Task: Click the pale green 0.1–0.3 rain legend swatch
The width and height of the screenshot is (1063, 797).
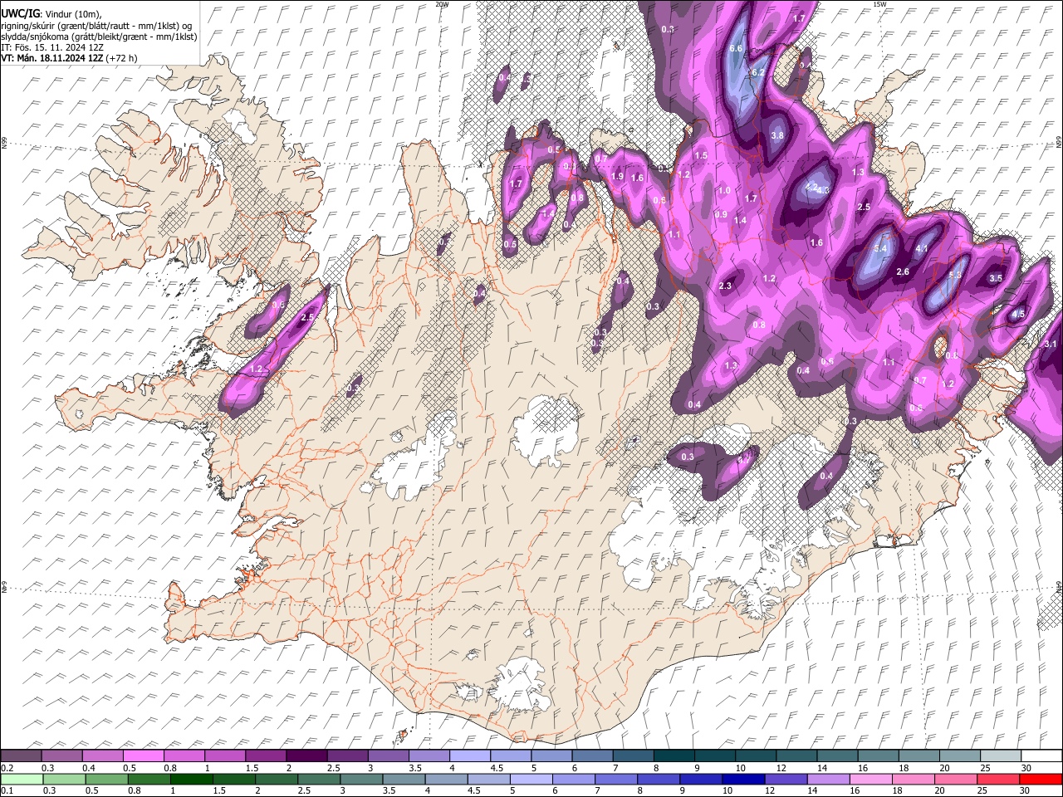Action: tap(20, 780)
